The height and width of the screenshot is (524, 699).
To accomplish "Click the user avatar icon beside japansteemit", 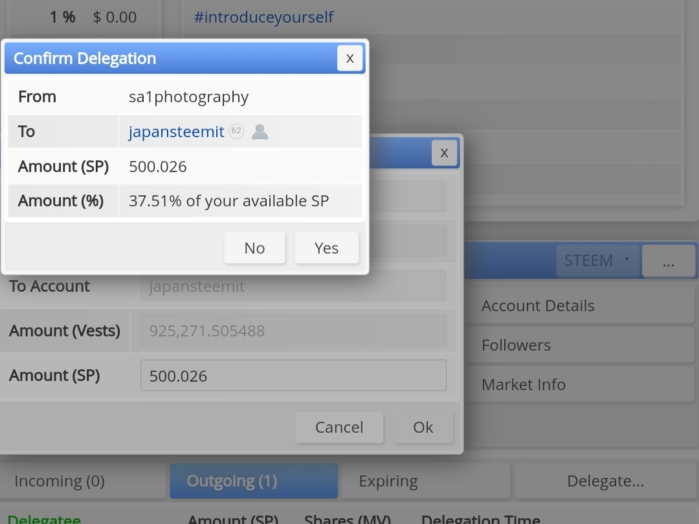I will (260, 132).
